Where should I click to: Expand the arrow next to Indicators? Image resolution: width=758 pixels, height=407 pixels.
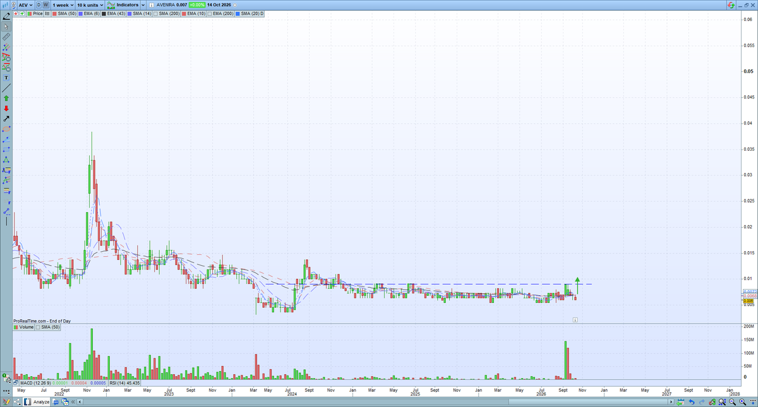[x=143, y=5]
